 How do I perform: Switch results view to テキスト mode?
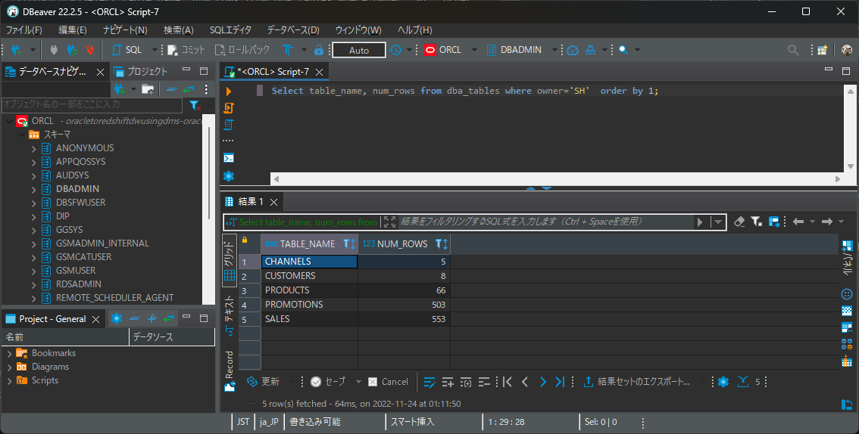(230, 315)
